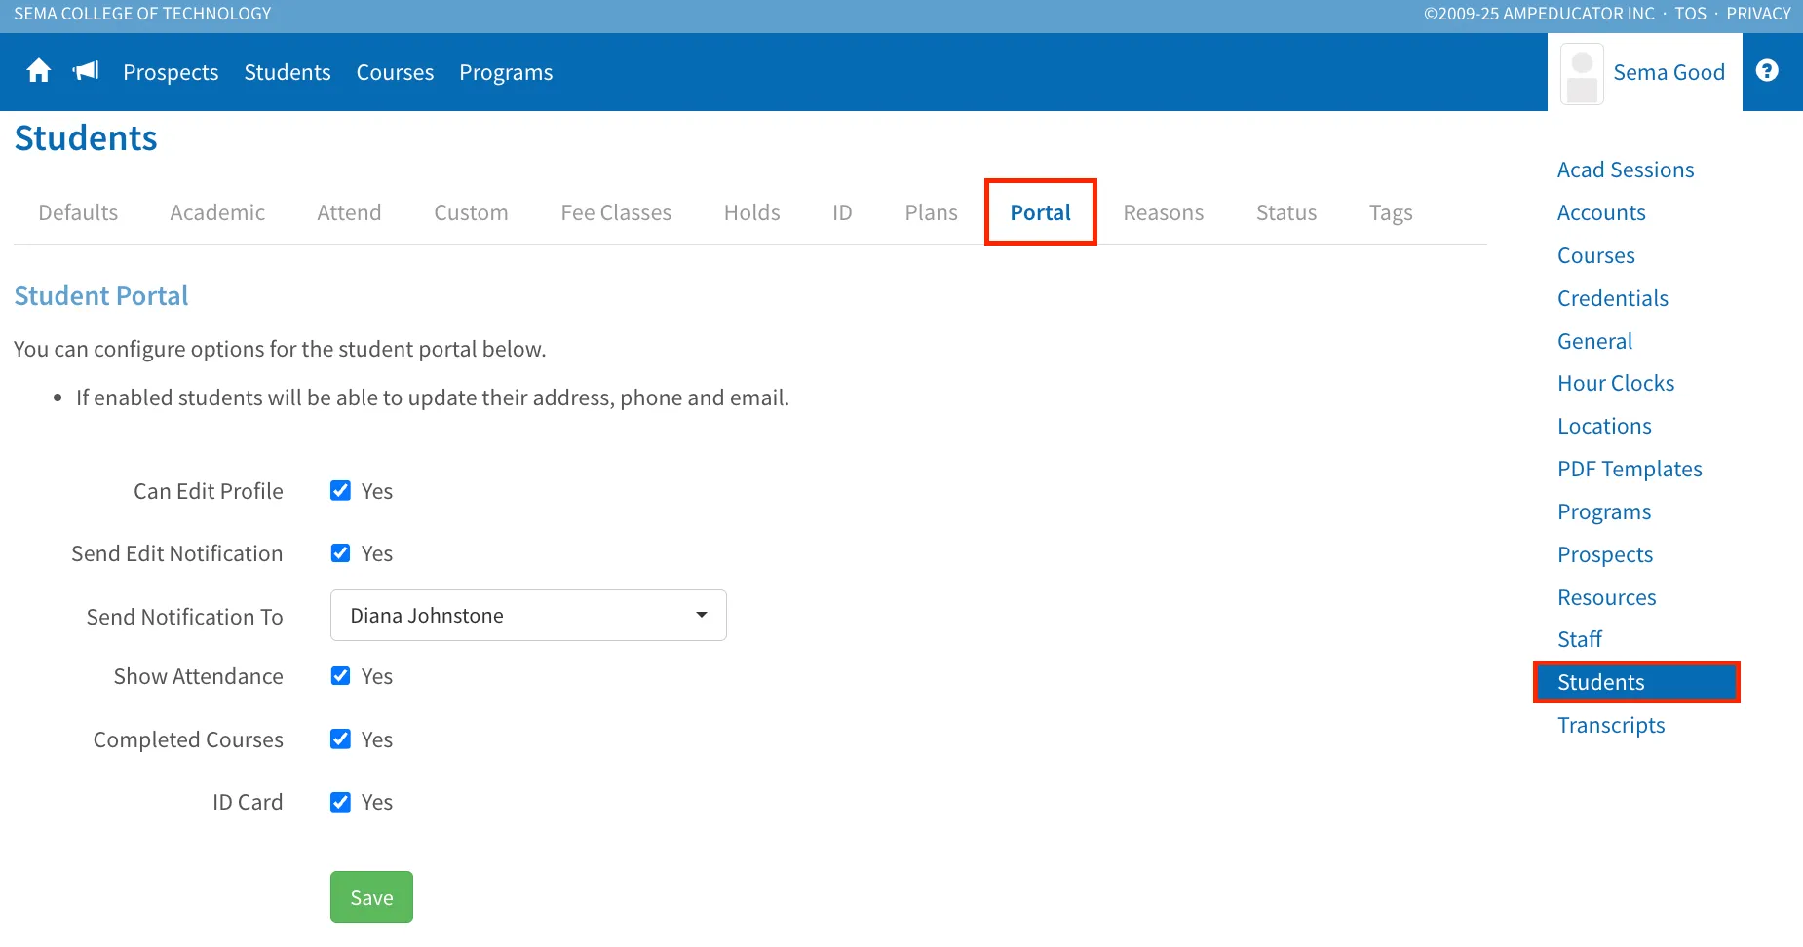Open the Attend tab
1803x947 pixels.
tap(349, 212)
